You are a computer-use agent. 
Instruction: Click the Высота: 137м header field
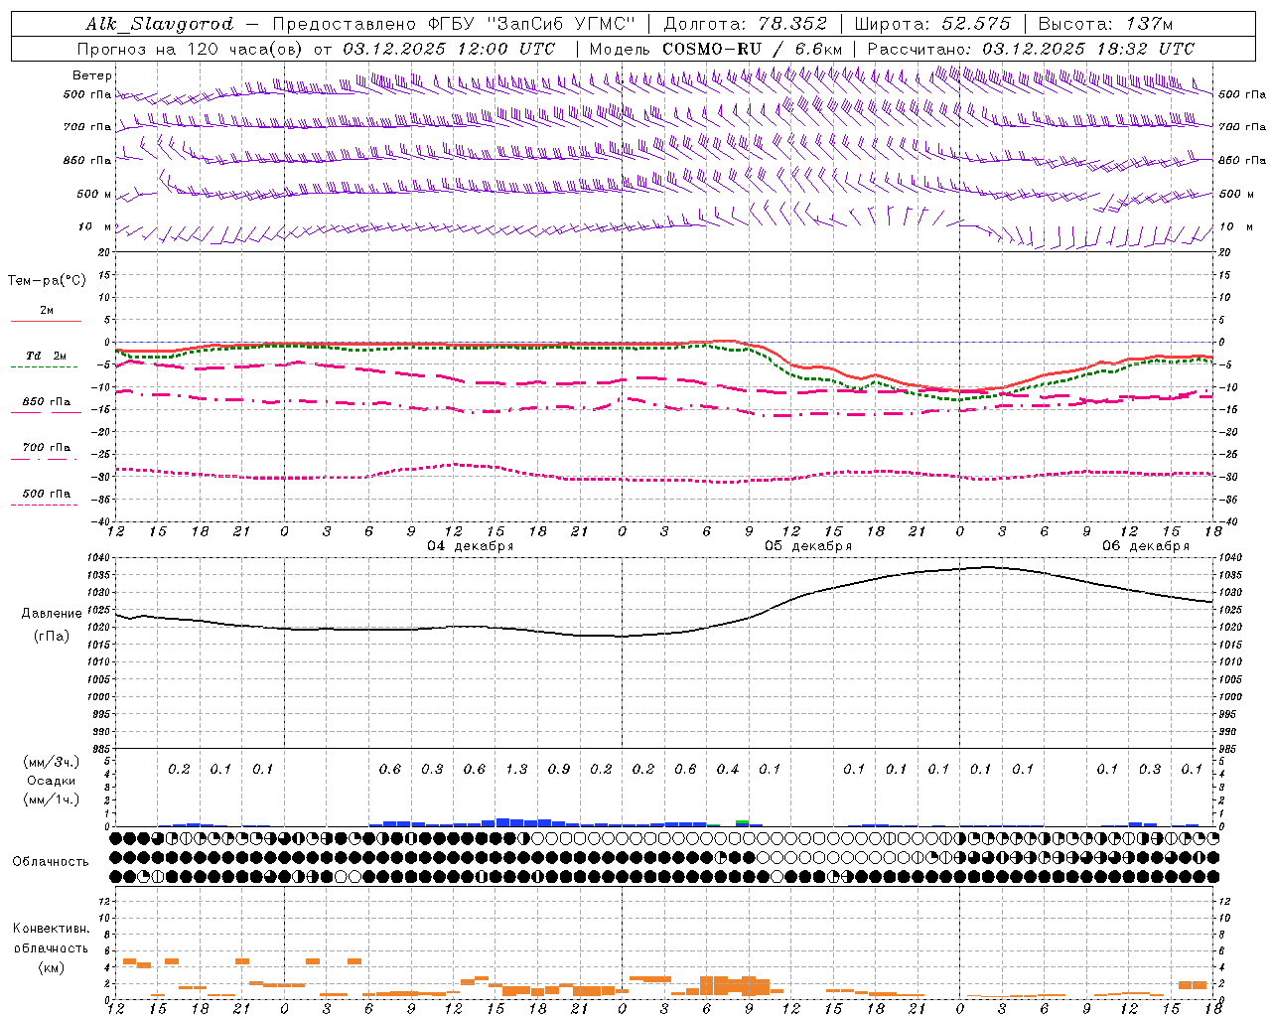(x=1105, y=24)
